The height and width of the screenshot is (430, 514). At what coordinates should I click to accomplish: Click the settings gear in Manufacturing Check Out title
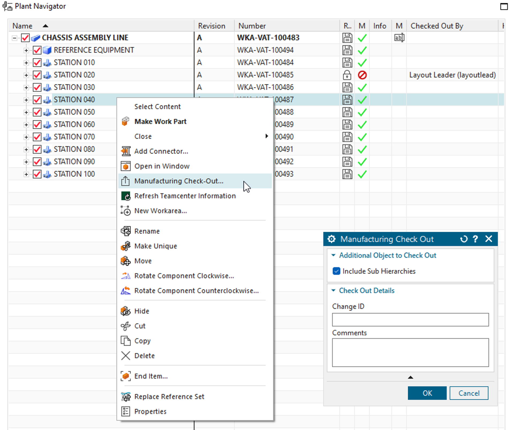point(331,239)
